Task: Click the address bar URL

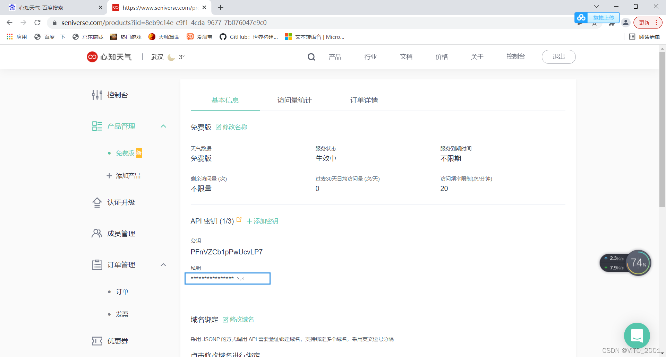Action: [164, 23]
